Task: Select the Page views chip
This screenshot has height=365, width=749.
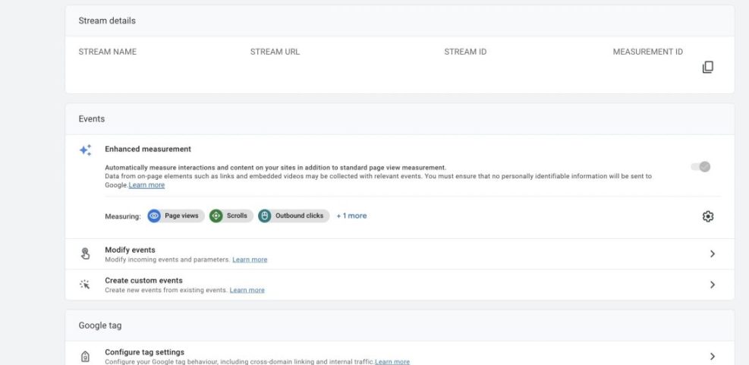Action: coord(176,216)
